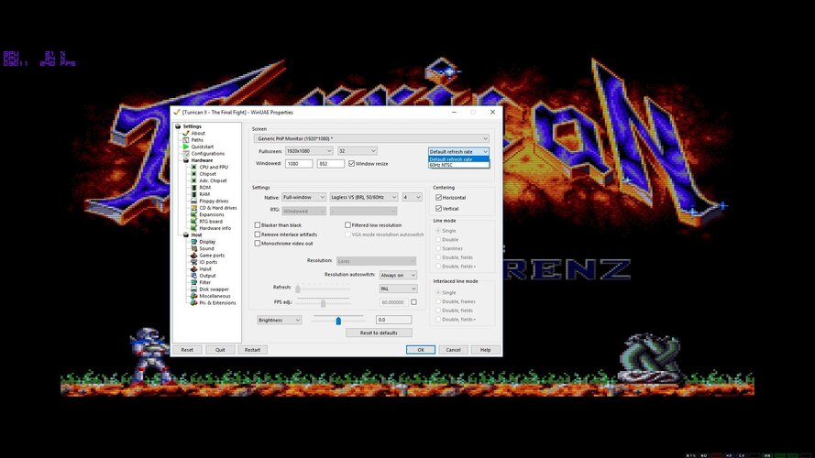815x458 pixels.
Task: Open the 32-bit color depth dropdown
Action: coord(358,150)
